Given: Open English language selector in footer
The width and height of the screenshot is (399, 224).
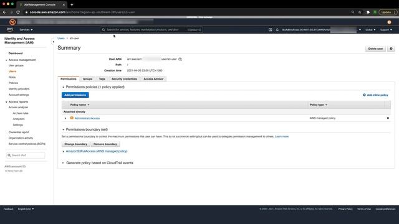Looking at the screenshot, I should point(26,209).
